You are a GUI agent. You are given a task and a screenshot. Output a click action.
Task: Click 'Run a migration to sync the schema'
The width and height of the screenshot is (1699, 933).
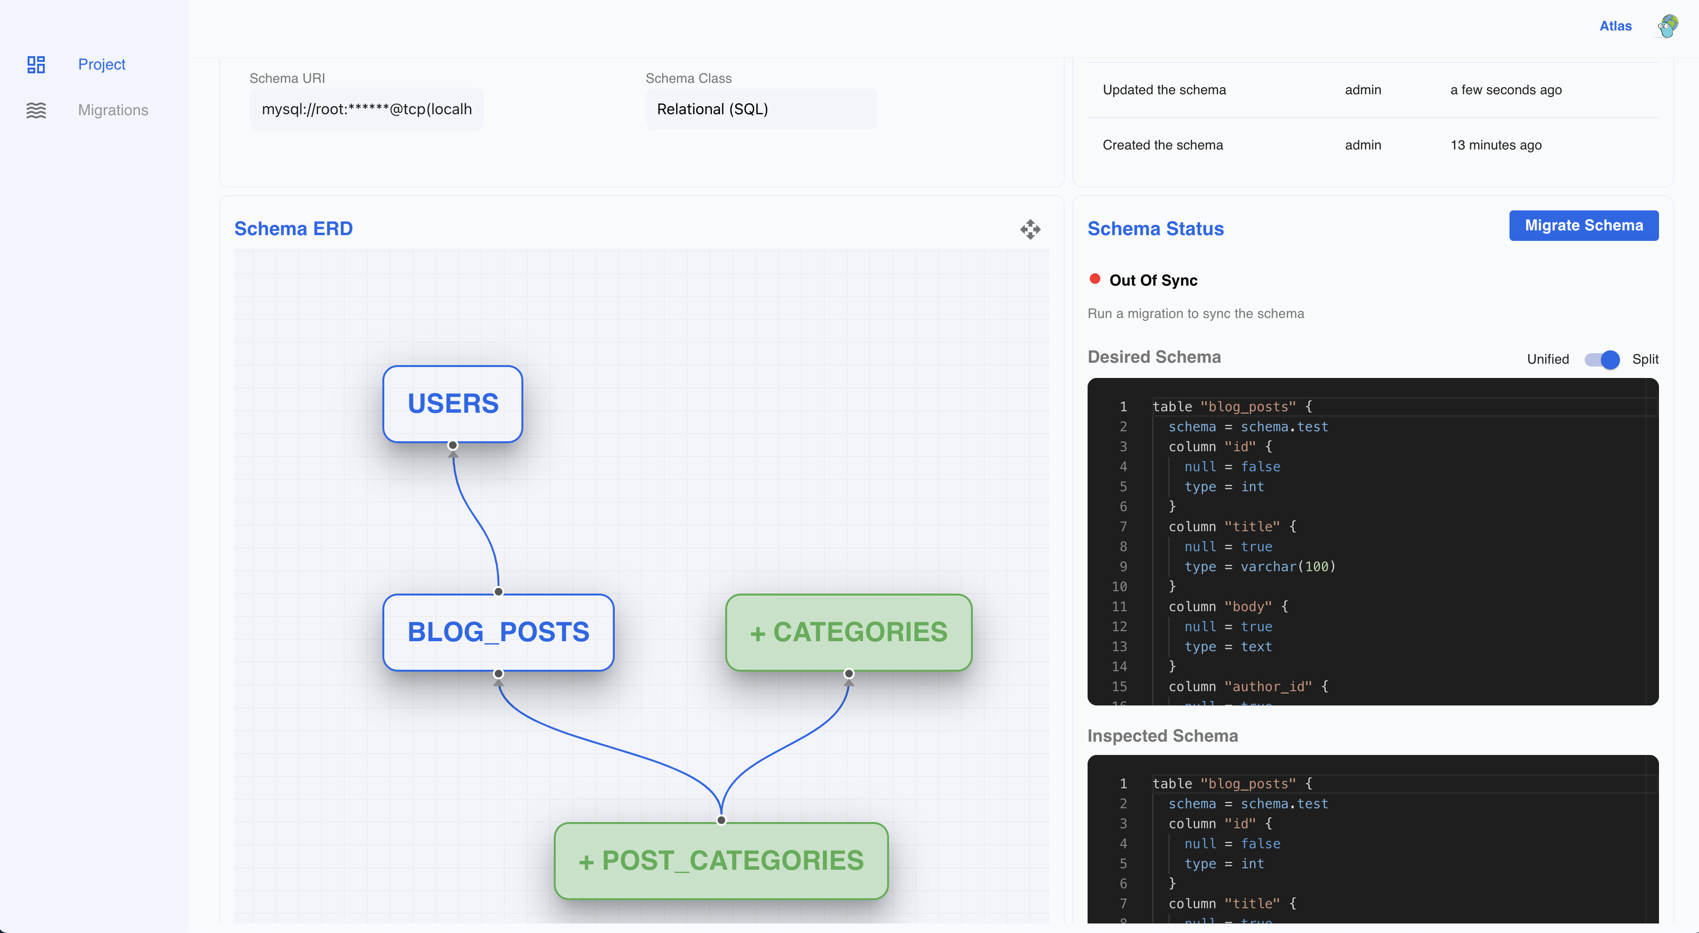tap(1196, 313)
